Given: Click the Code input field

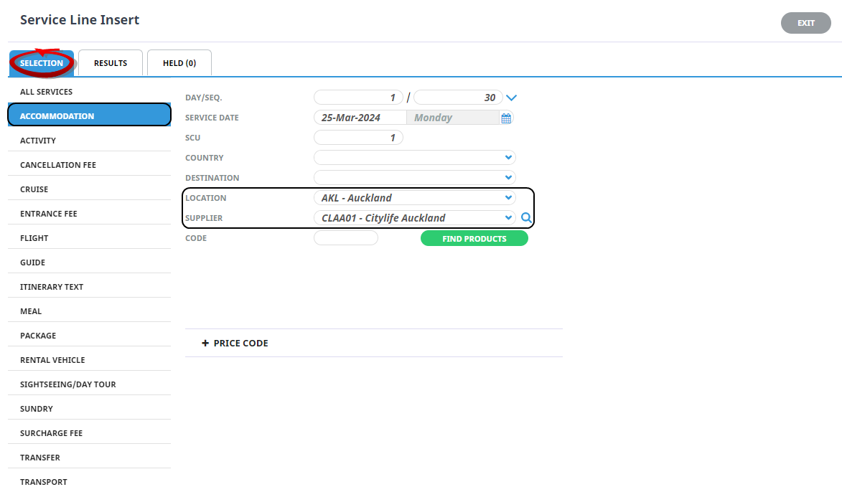Looking at the screenshot, I should (x=345, y=238).
